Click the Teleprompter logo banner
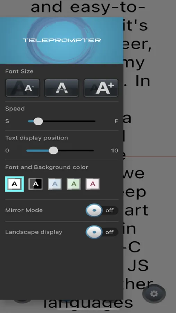Image resolution: width=176 pixels, height=313 pixels. [x=61, y=41]
